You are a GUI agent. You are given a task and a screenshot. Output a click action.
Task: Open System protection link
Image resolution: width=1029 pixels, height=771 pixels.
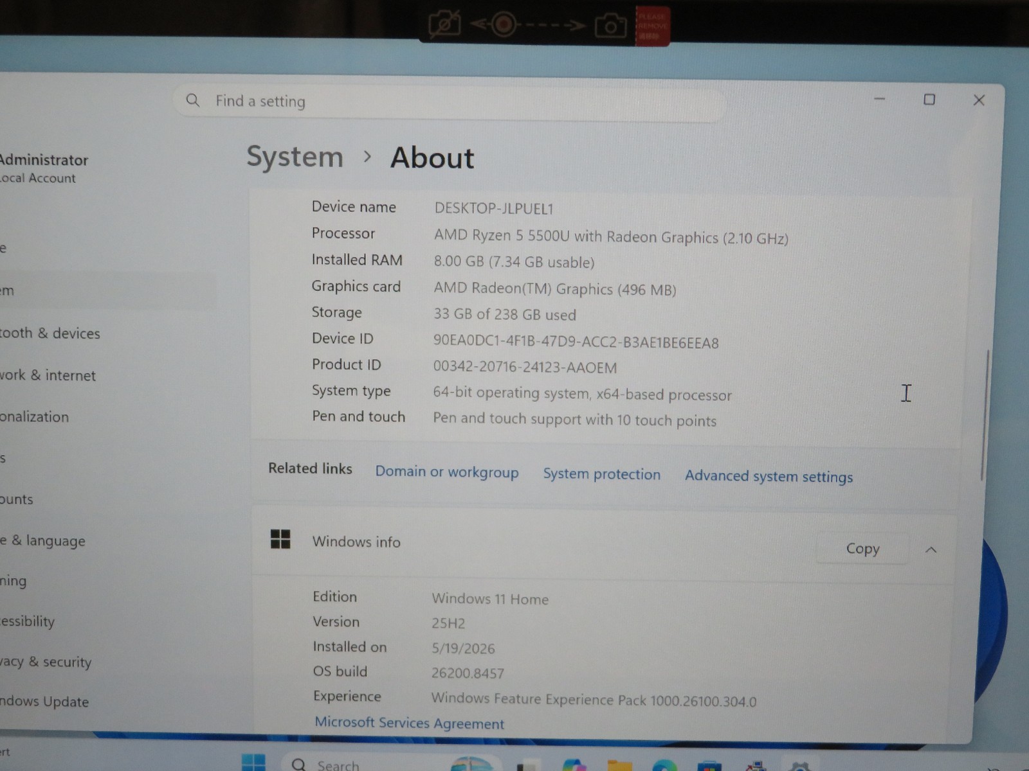[601, 474]
